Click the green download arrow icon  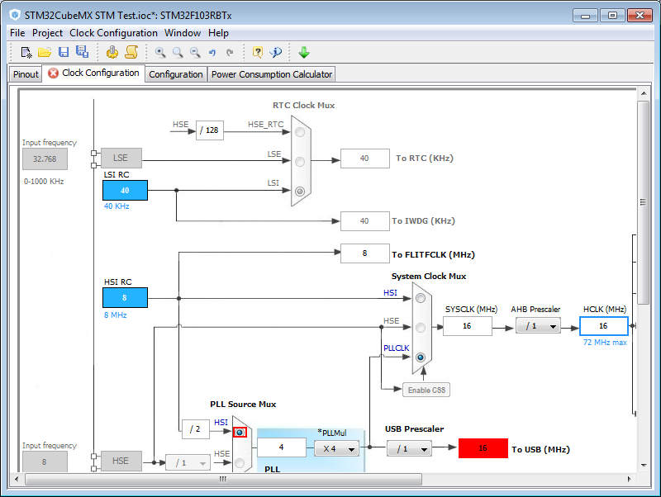(x=304, y=52)
